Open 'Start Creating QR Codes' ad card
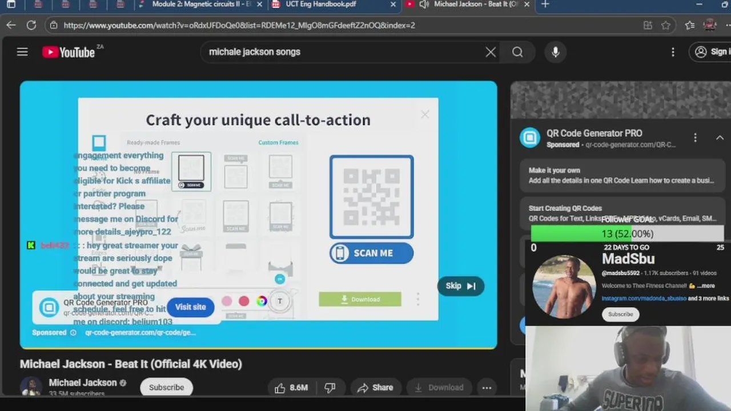The image size is (731, 411). pyautogui.click(x=621, y=213)
